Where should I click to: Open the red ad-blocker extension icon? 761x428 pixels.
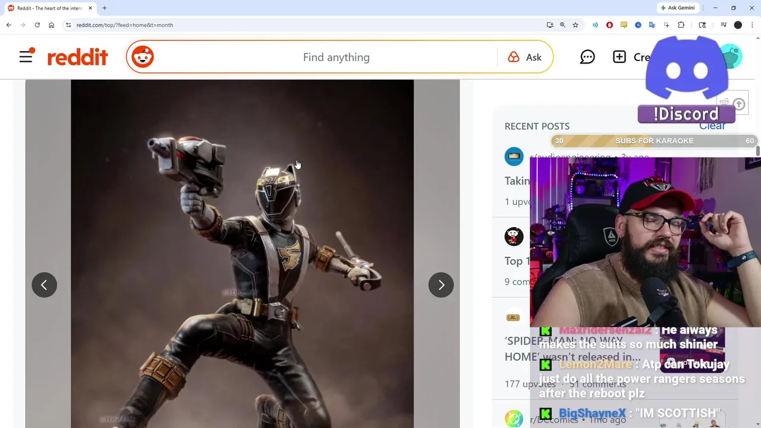(609, 25)
